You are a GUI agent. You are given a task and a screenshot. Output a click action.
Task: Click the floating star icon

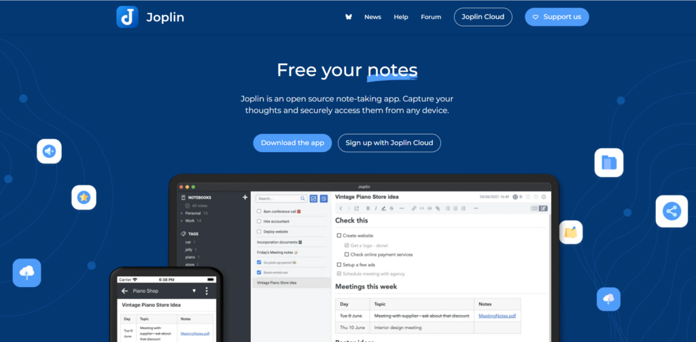[84, 197]
